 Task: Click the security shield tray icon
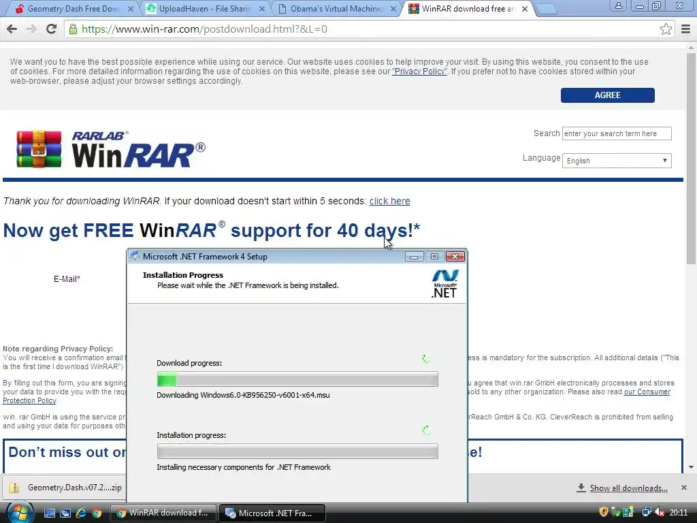click(x=603, y=512)
